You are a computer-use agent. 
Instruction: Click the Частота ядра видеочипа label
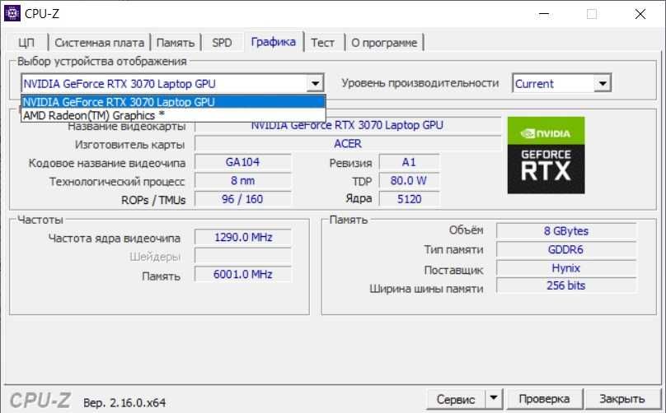[115, 239]
